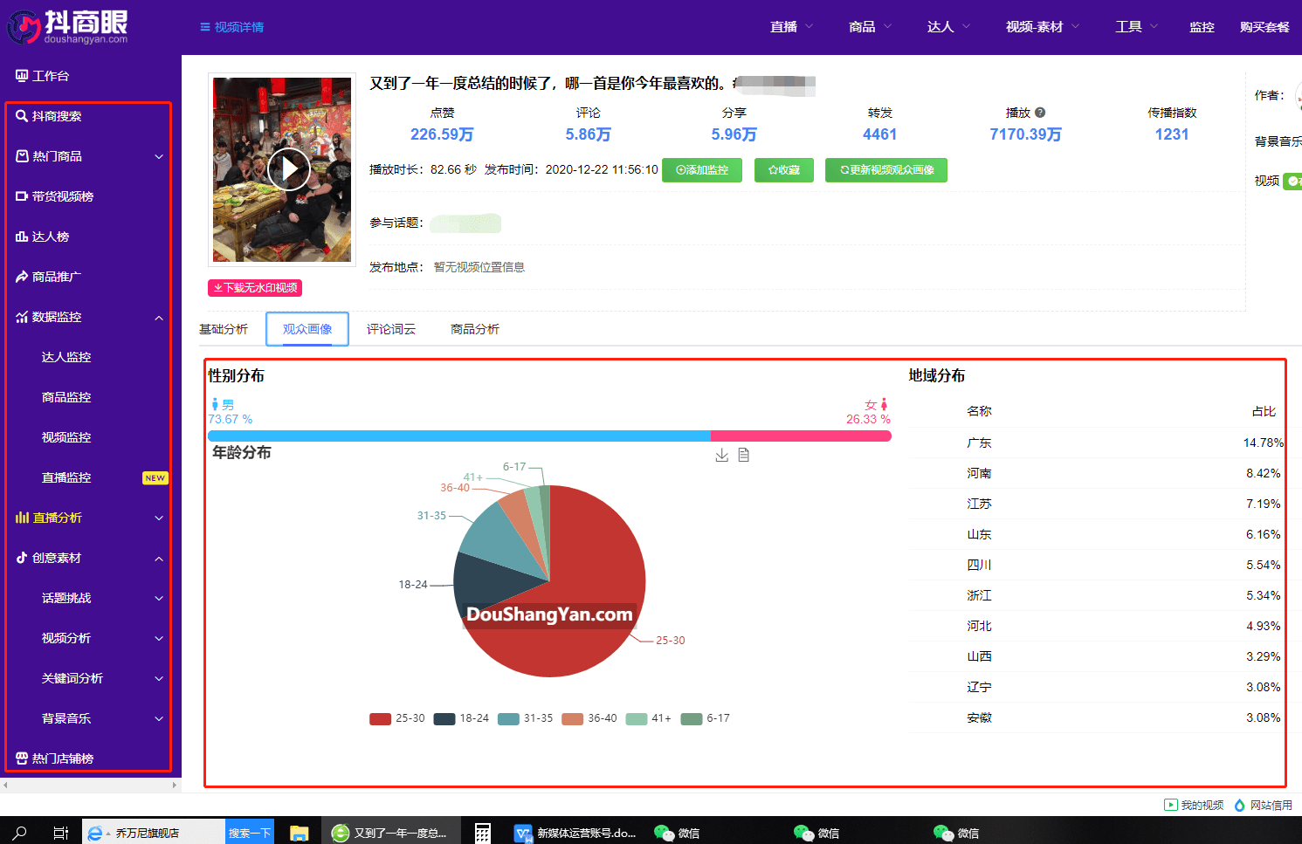Click the magnifier icon for 抖商搜索
1302x844 pixels.
pyautogui.click(x=22, y=116)
